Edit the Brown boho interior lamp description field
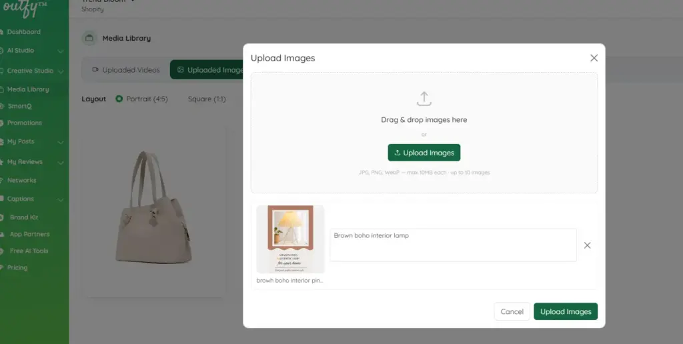Viewport: 683px width, 344px height. [x=453, y=245]
